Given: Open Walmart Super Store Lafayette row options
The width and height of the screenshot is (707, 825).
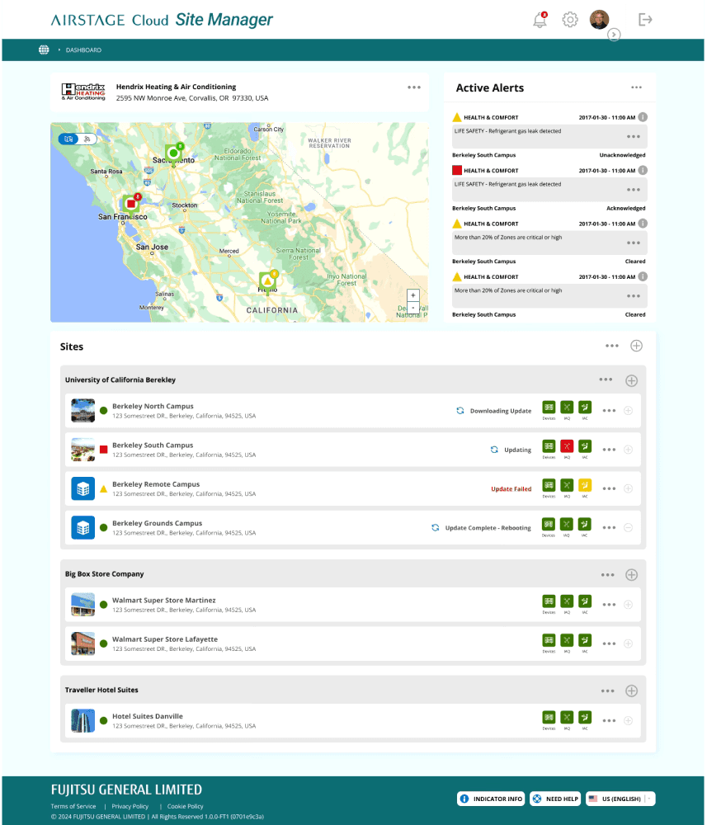Looking at the screenshot, I should 609,643.
